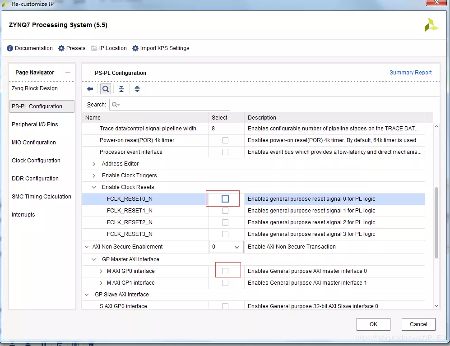
Task: Click the Cancel button
Action: coord(418,324)
